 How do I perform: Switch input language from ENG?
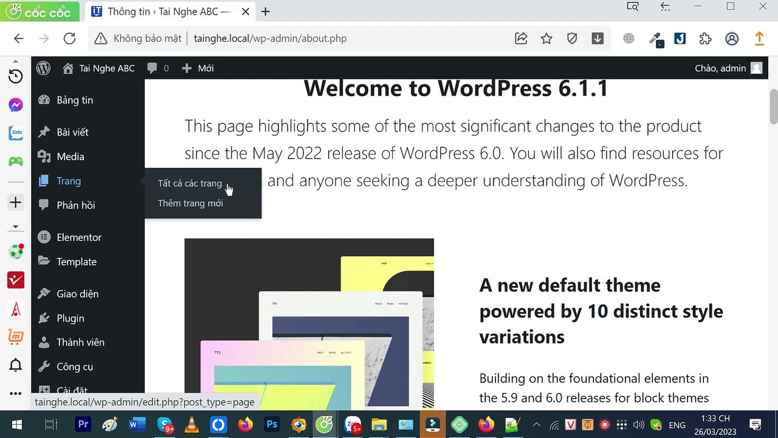coord(677,425)
